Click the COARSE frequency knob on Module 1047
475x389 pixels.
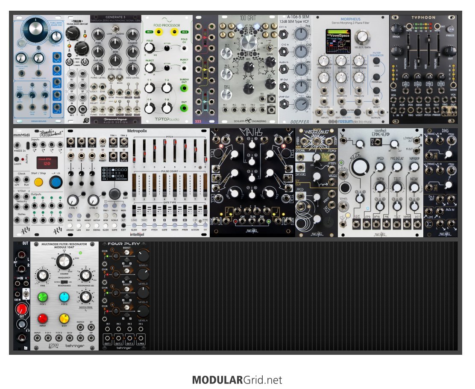[64, 261]
